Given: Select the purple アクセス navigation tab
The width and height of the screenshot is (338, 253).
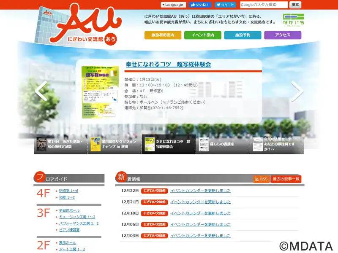Looking at the screenshot, I should coord(283,35).
